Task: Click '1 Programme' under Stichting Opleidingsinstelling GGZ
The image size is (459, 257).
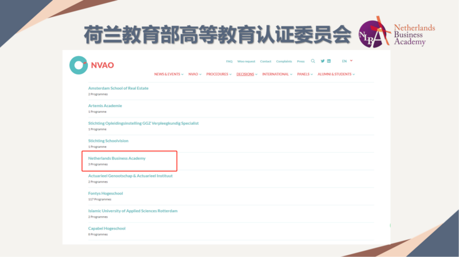Action: [x=97, y=129]
